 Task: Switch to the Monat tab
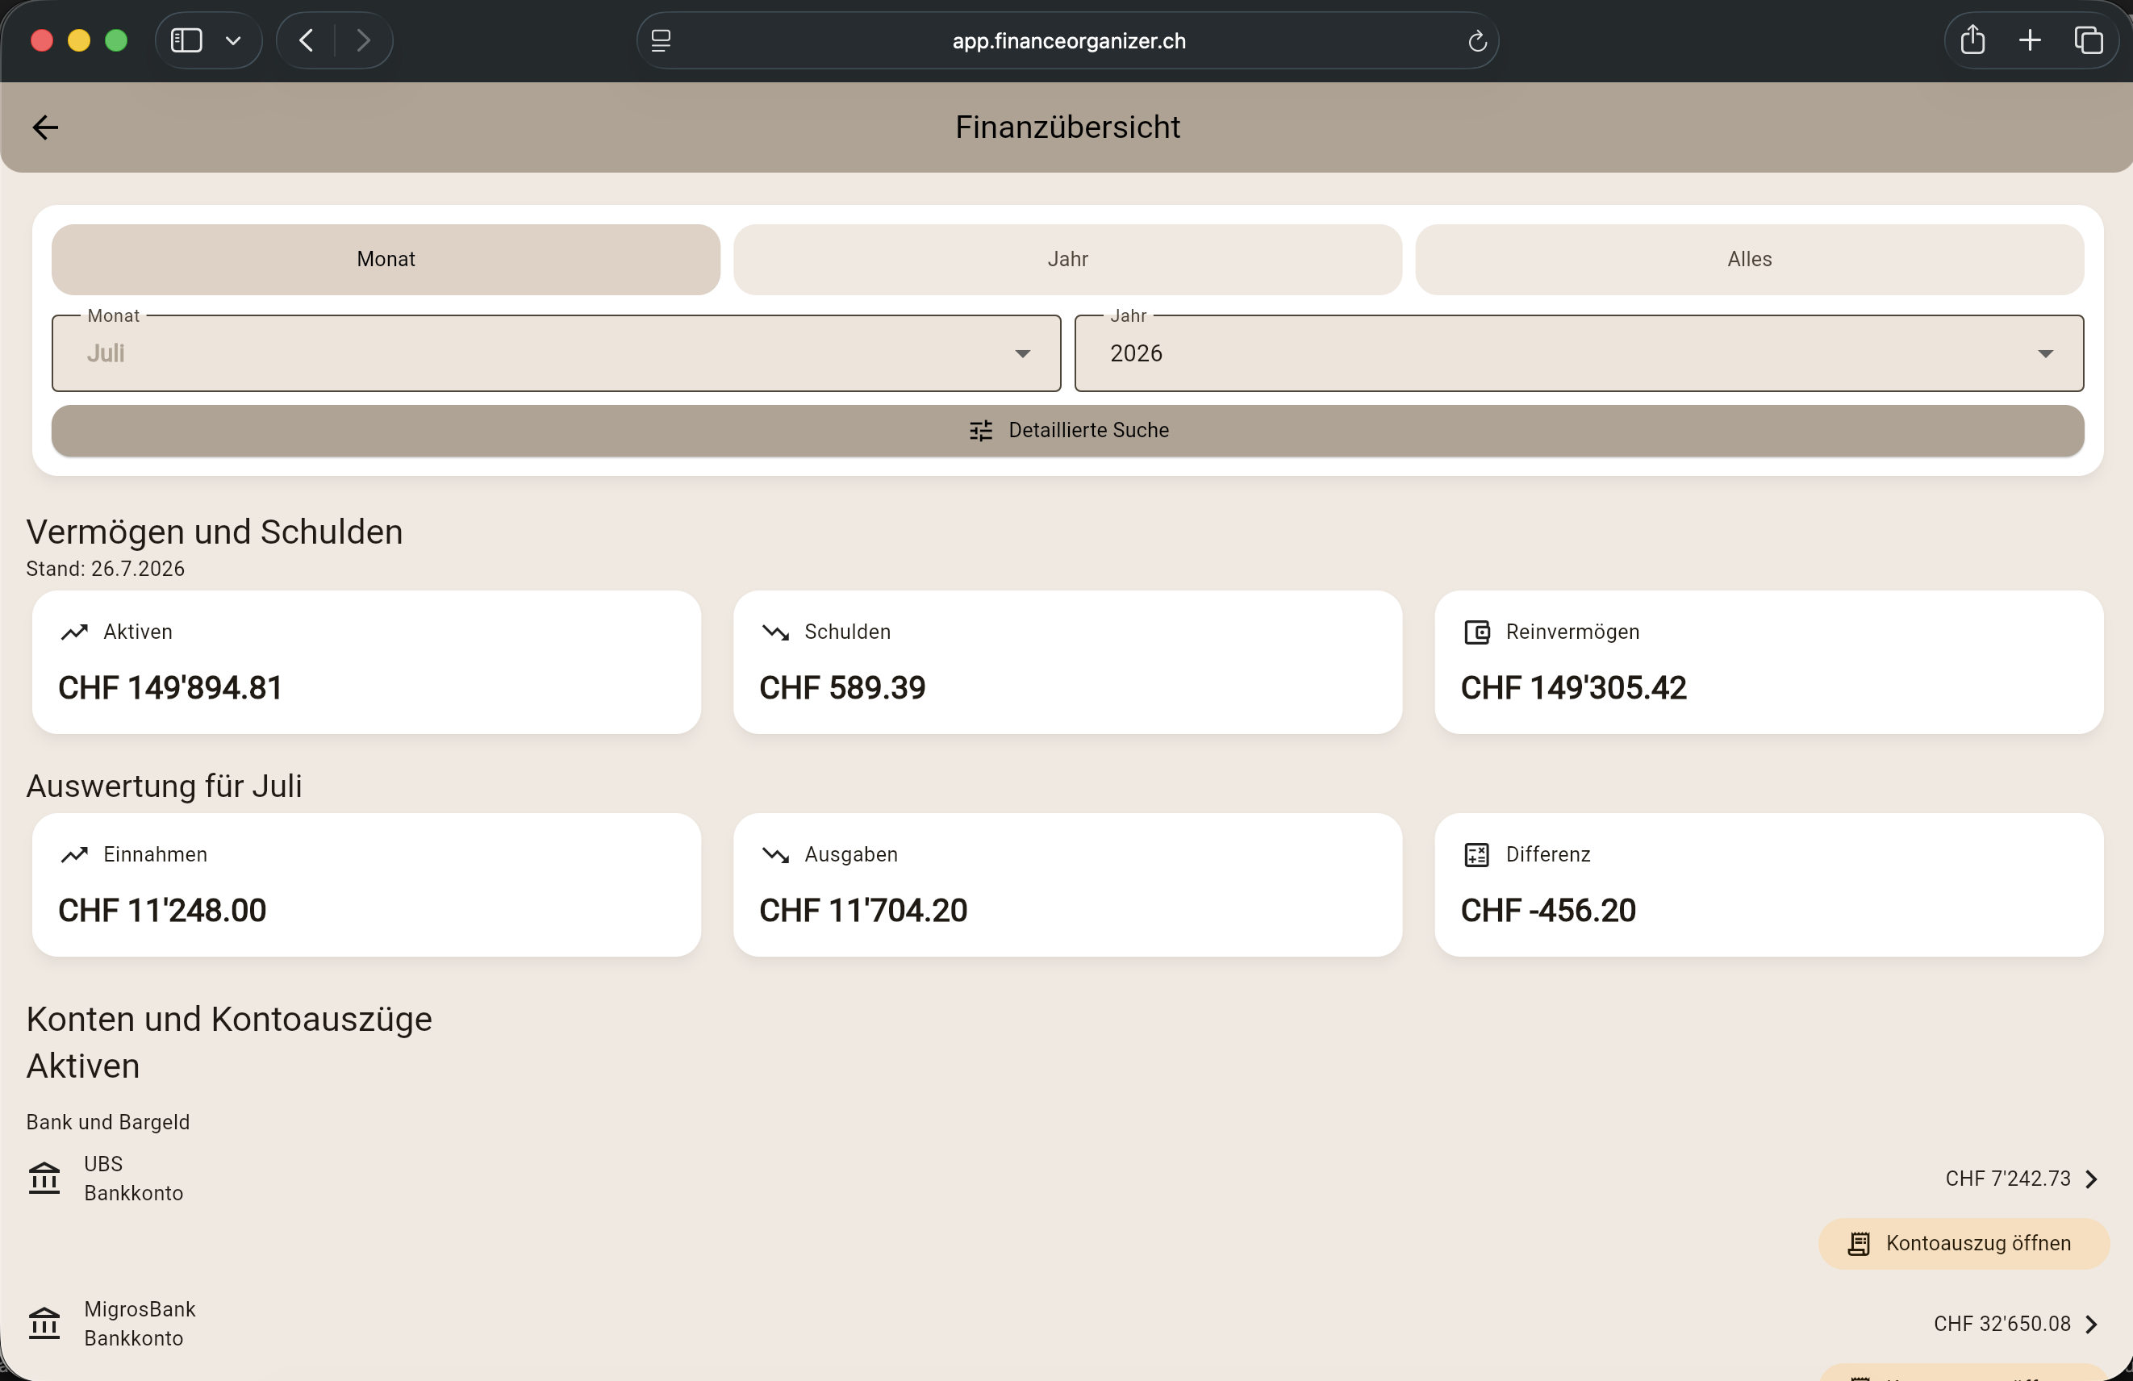coord(386,259)
